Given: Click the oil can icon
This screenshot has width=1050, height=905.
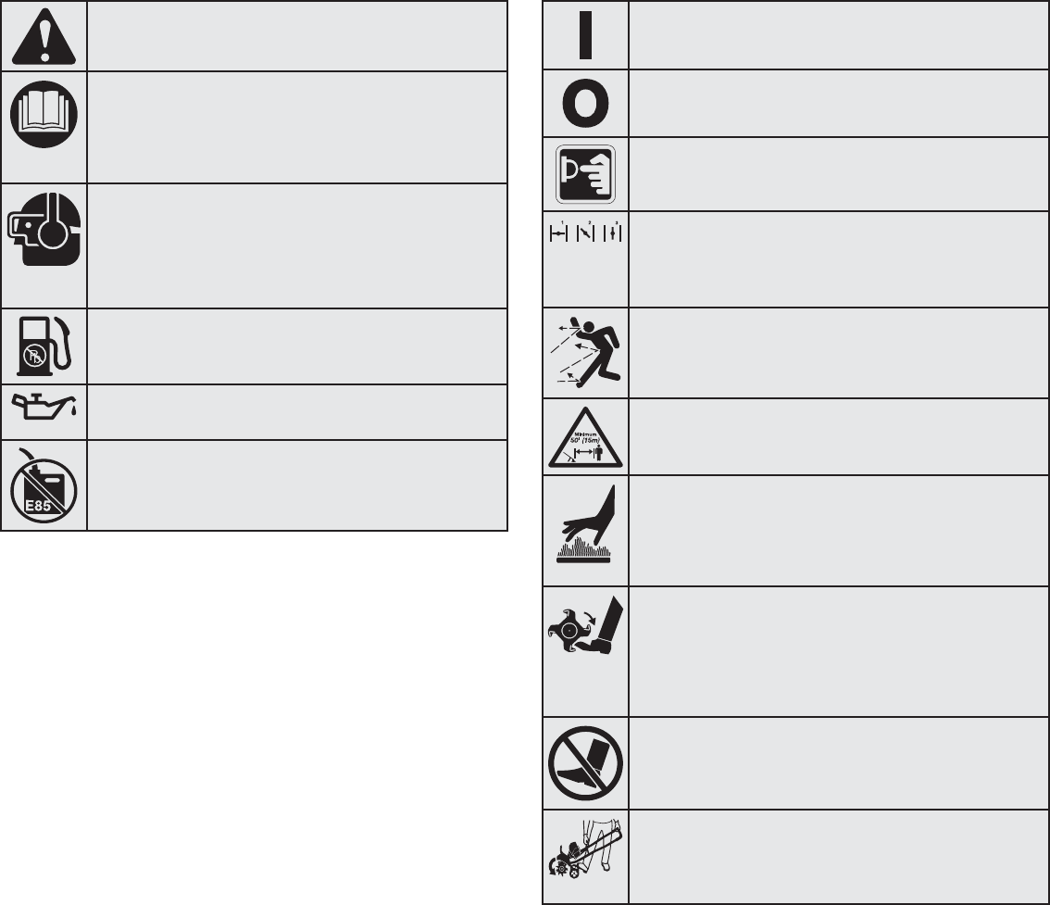Looking at the screenshot, I should (44, 407).
